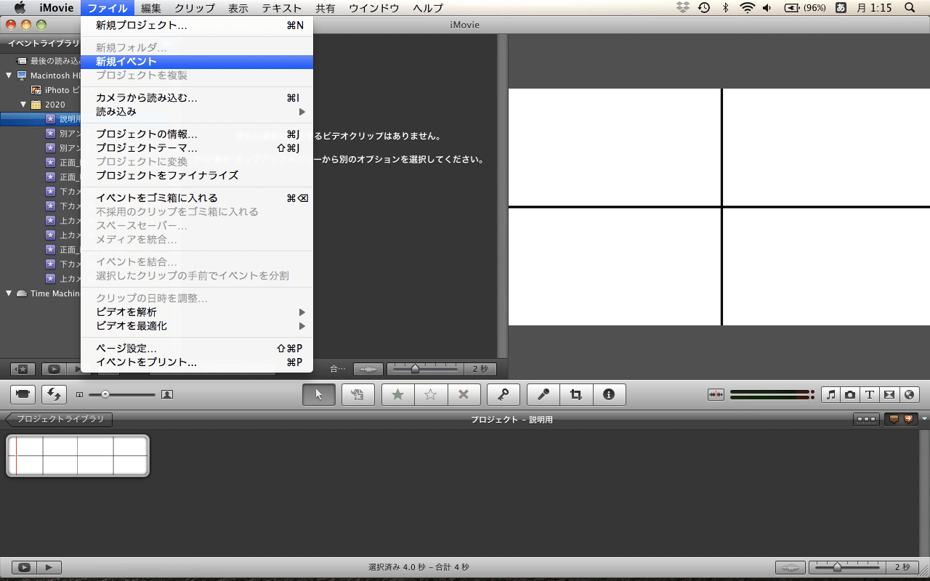Go back to プロジェクトライブラリ
This screenshot has height=581, width=930.
[58, 419]
